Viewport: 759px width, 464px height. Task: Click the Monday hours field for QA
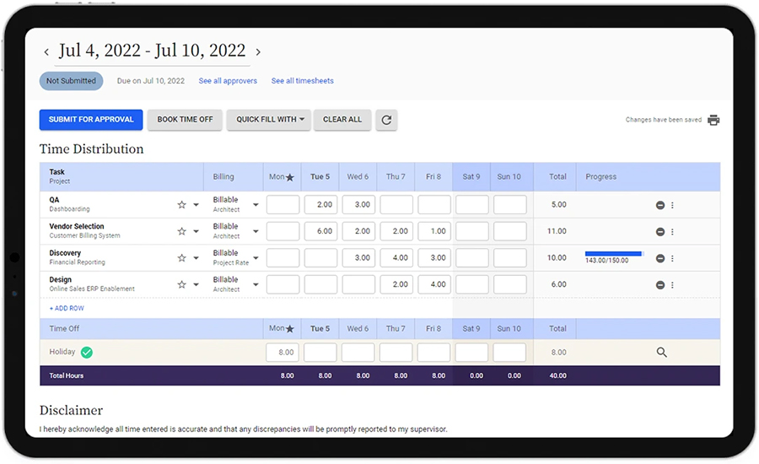click(x=283, y=205)
